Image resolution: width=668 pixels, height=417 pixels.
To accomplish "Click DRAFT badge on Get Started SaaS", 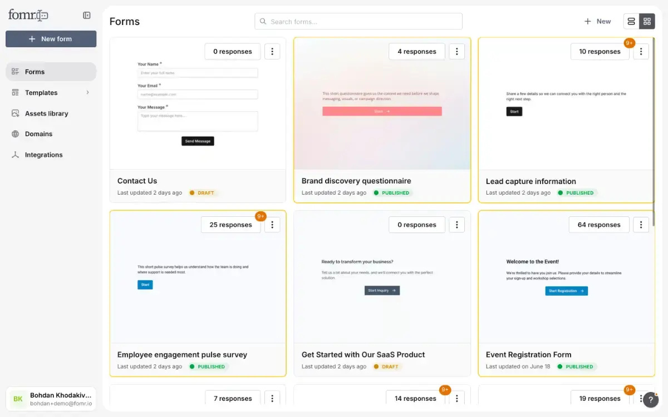I will click(x=386, y=367).
